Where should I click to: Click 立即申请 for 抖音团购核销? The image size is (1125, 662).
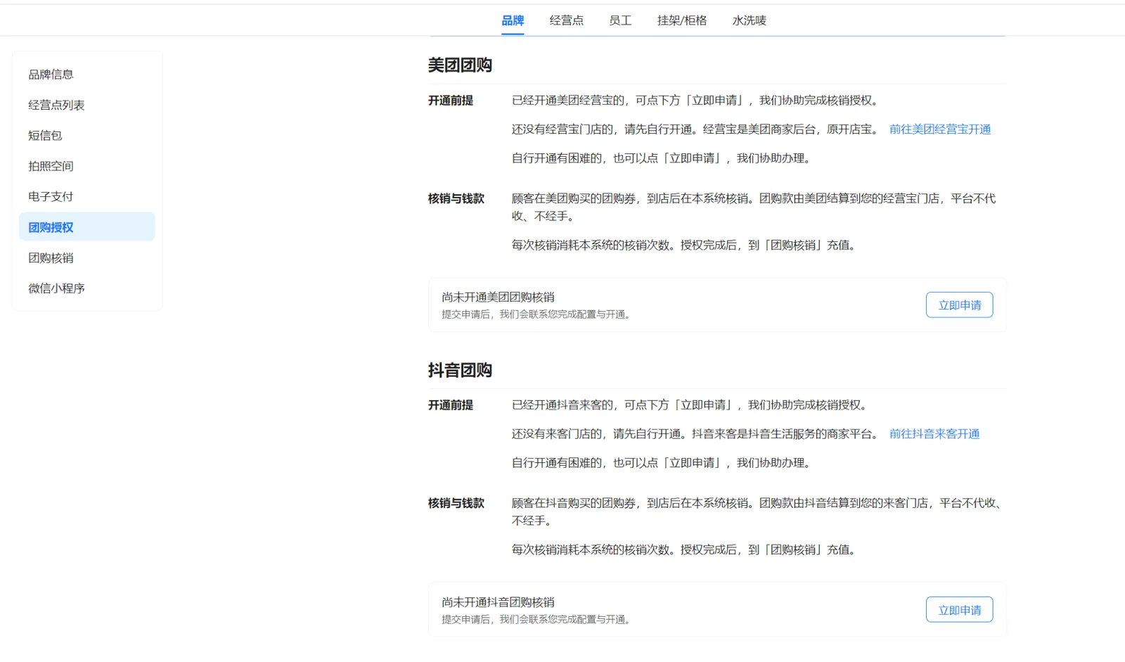click(x=960, y=610)
